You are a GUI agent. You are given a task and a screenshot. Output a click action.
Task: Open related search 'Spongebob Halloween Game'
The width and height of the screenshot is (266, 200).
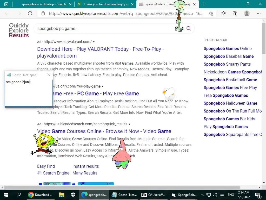230,103
